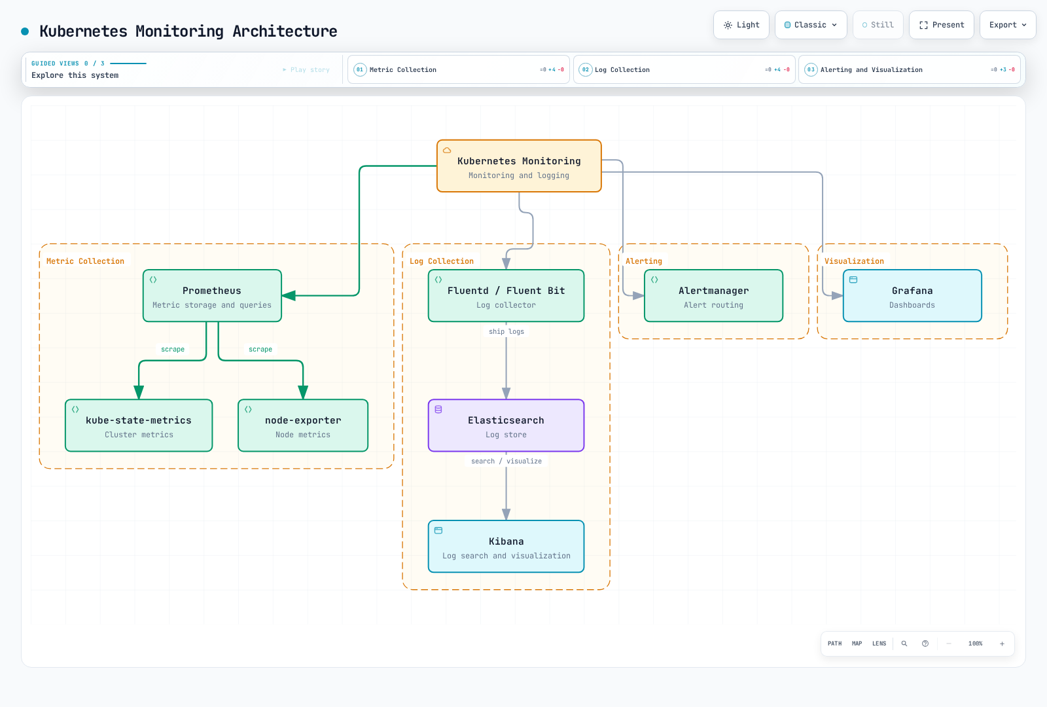Select the Kubernetes Monitoring root node
Screen dimensions: 1047x707
tap(519, 166)
